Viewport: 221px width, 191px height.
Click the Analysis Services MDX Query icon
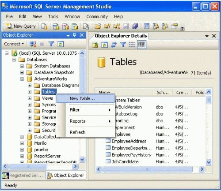pos(56,26)
